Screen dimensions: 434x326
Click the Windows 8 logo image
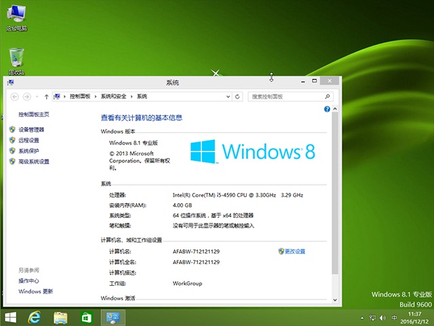point(253,151)
